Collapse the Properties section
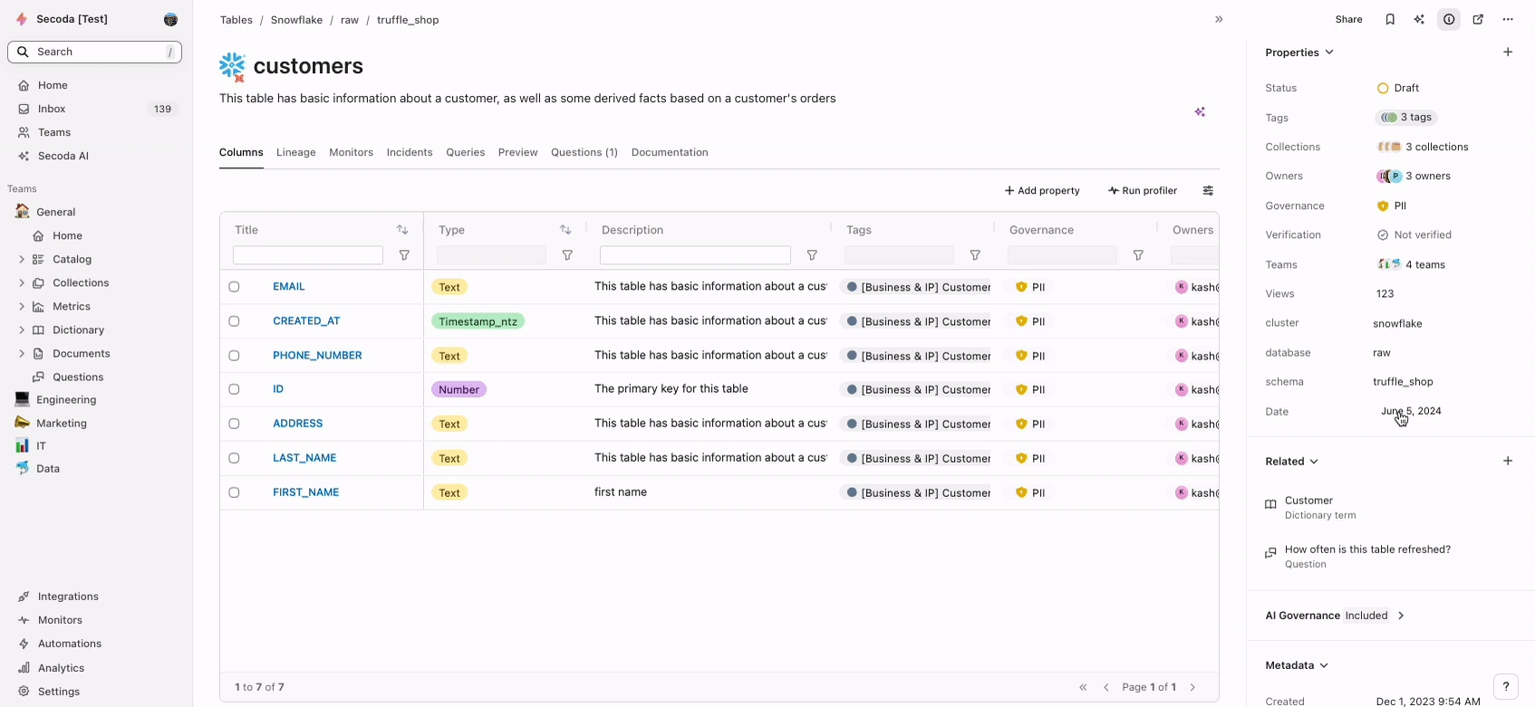Image resolution: width=1535 pixels, height=707 pixels. pyautogui.click(x=1329, y=53)
